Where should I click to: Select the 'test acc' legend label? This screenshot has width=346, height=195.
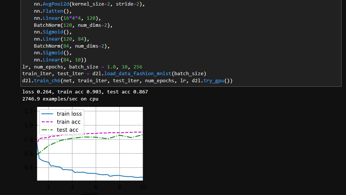coord(68,130)
